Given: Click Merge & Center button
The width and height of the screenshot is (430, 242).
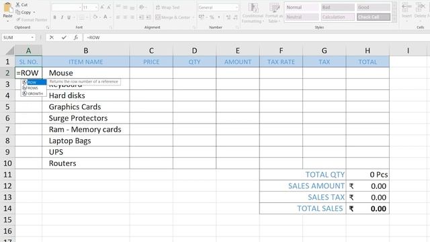Looking at the screenshot, I should tap(173, 17).
